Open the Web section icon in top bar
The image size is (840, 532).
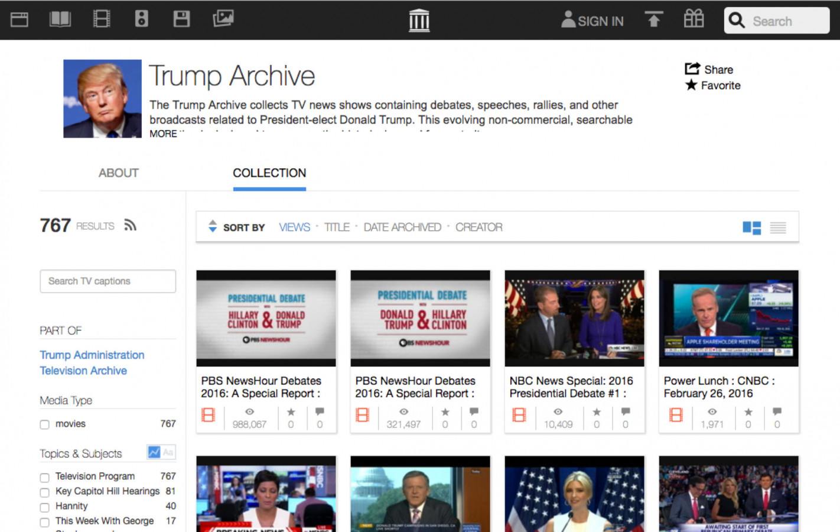19,20
